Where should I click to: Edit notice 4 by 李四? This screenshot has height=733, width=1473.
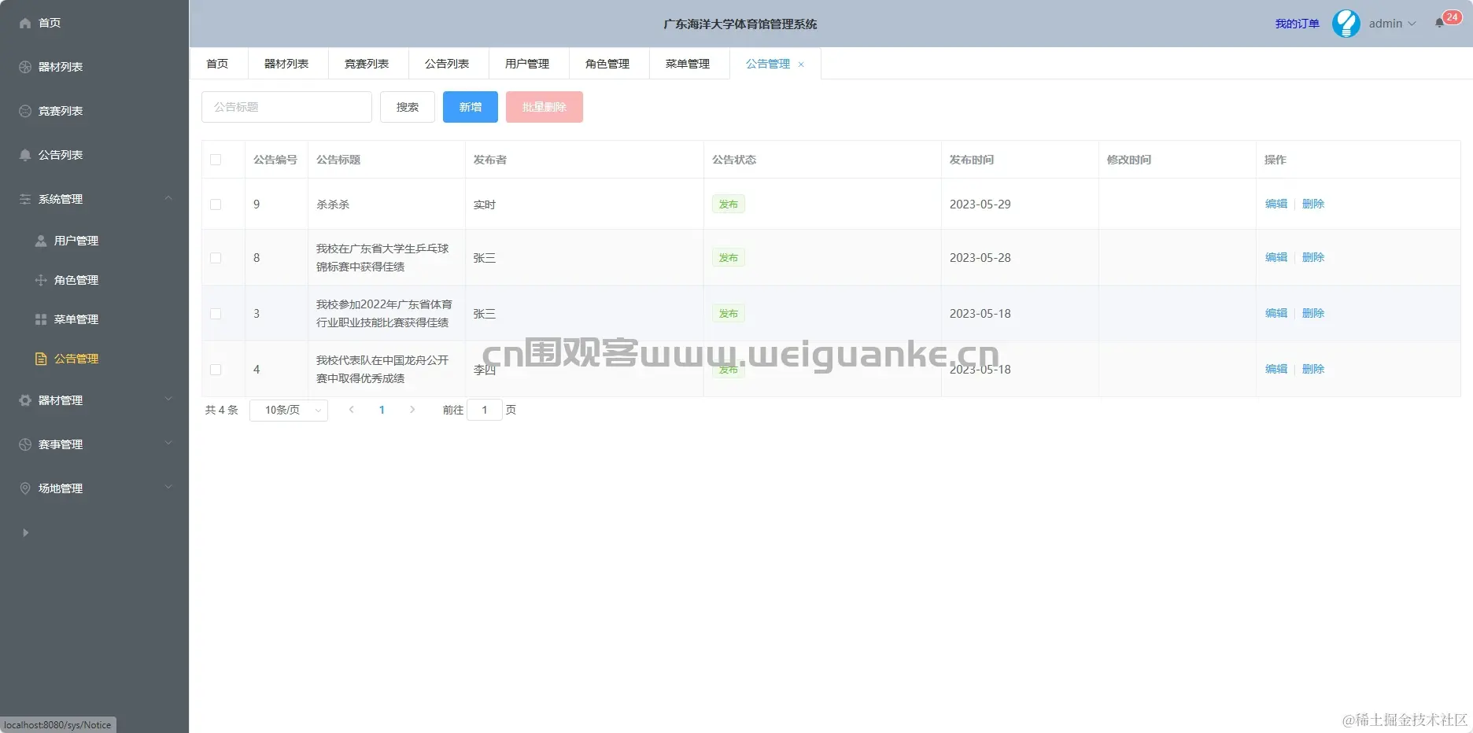tap(1276, 369)
